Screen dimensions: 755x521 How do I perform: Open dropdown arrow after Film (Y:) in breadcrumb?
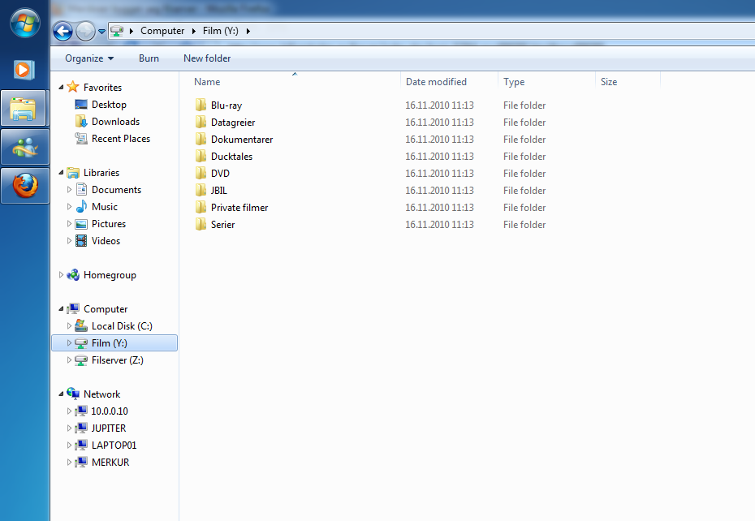248,31
